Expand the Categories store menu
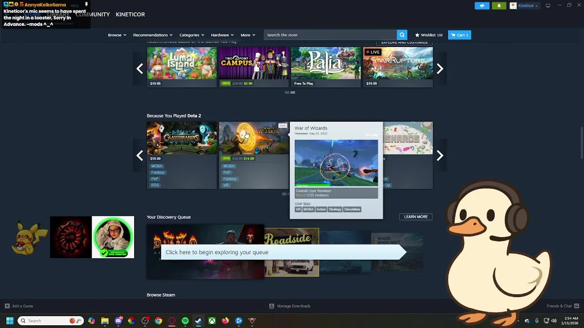Screen dimensions: 584x328 (191, 35)
